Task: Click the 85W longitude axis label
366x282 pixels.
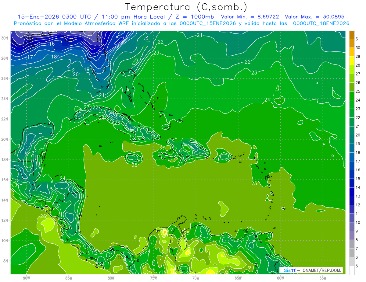Action: click(x=69, y=278)
